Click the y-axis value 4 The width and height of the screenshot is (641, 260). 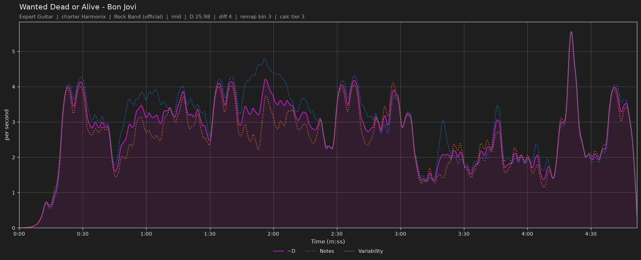tap(14, 87)
